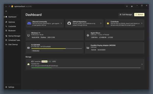Viewport: 153px width, 94px height.
Task: Click the 1 Module(s) tag
Action: (x=35, y=51)
